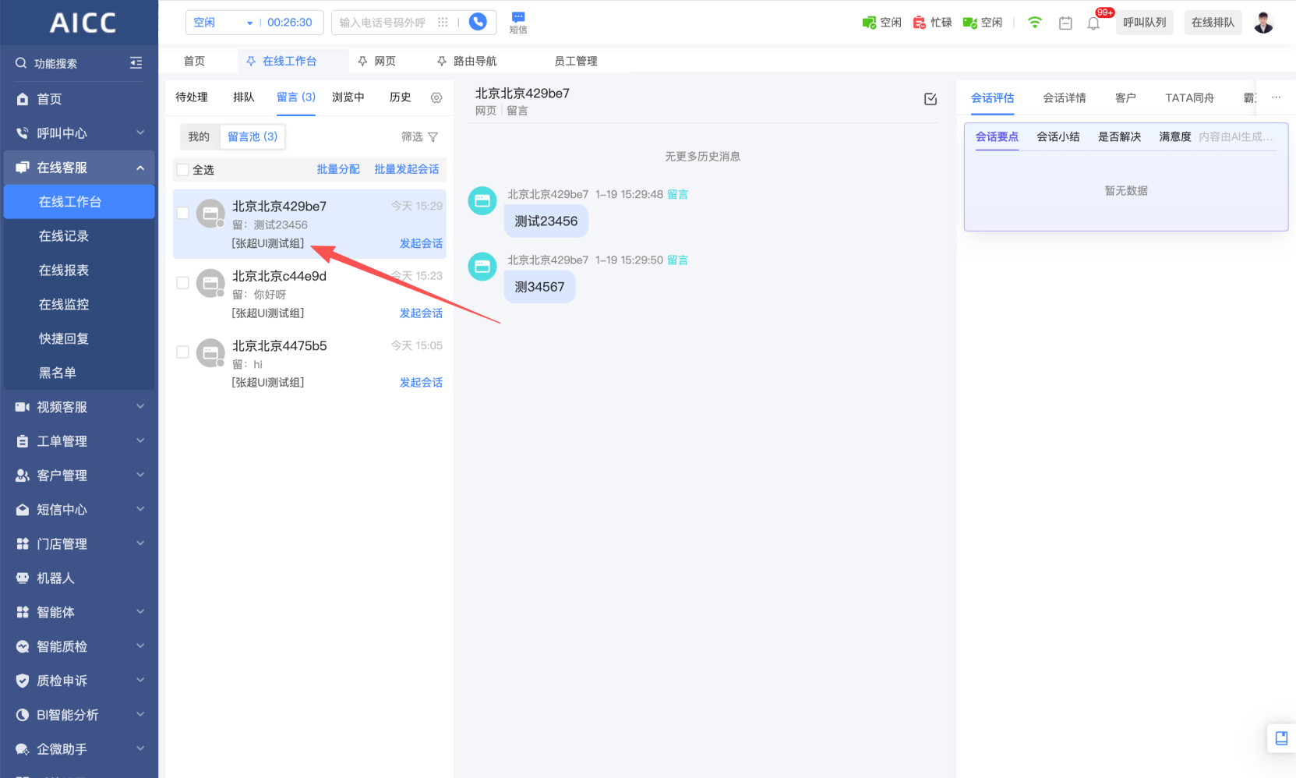
Task: Check the 全选 select-all checkbox
Action: [183, 170]
